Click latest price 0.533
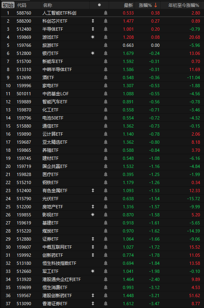The width and height of the screenshot is (204, 308). coord(128,13)
